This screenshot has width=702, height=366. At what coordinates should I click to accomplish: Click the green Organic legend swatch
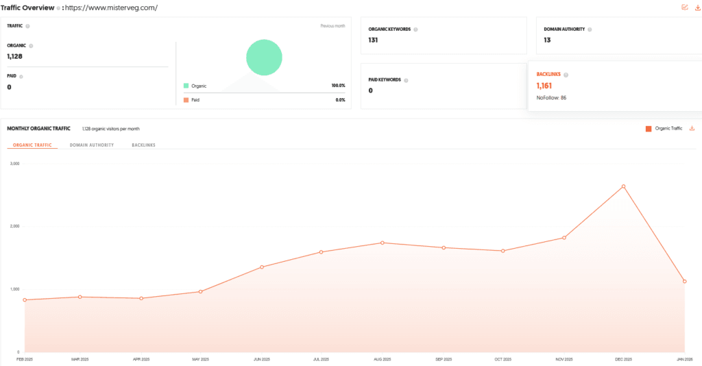tap(186, 86)
